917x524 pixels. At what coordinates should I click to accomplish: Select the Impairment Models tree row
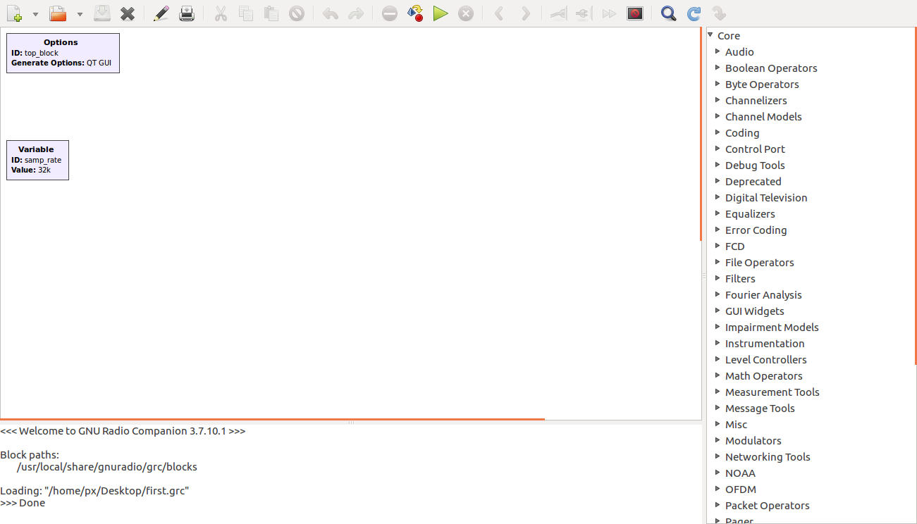810,327
